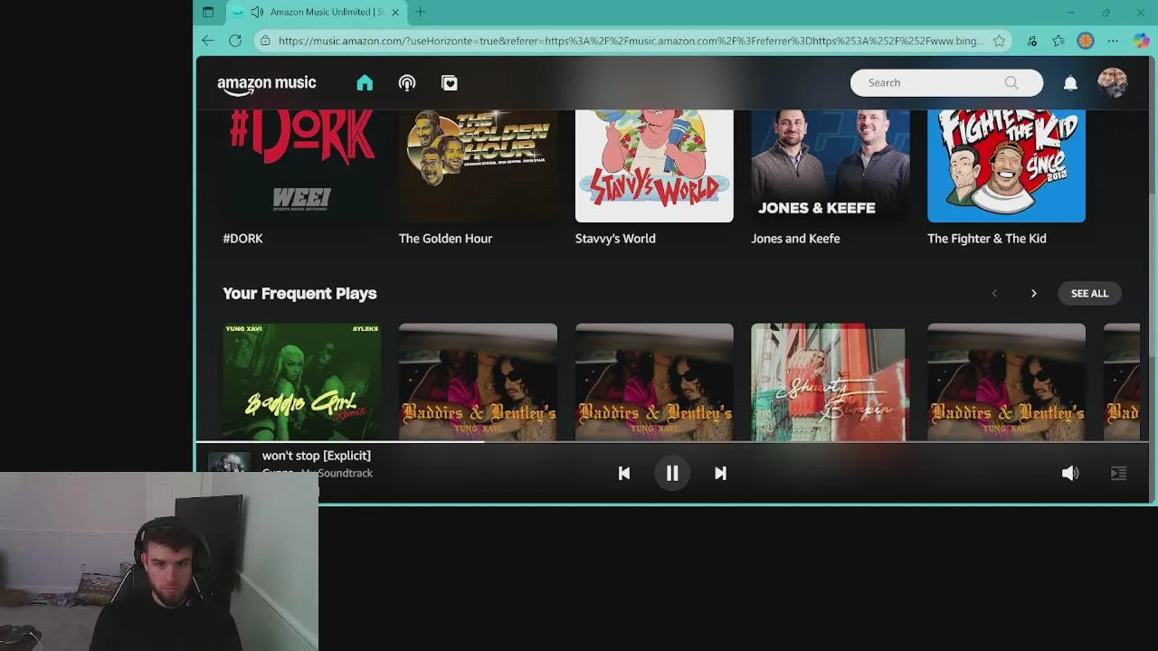Open the now-playing album thumbnail
1158x651 pixels.
[x=230, y=463]
